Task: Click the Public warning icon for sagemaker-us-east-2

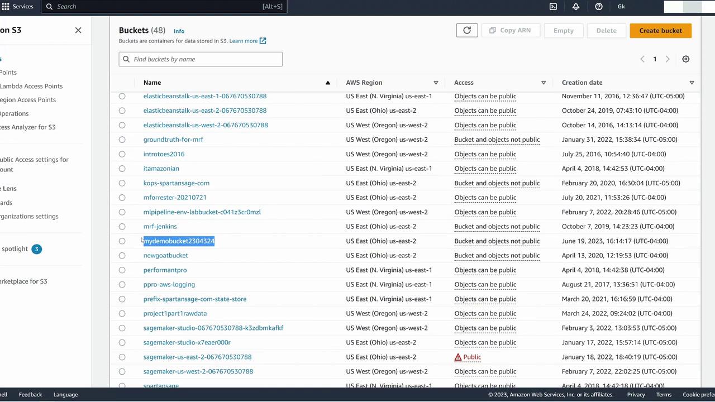Action: pos(458,357)
